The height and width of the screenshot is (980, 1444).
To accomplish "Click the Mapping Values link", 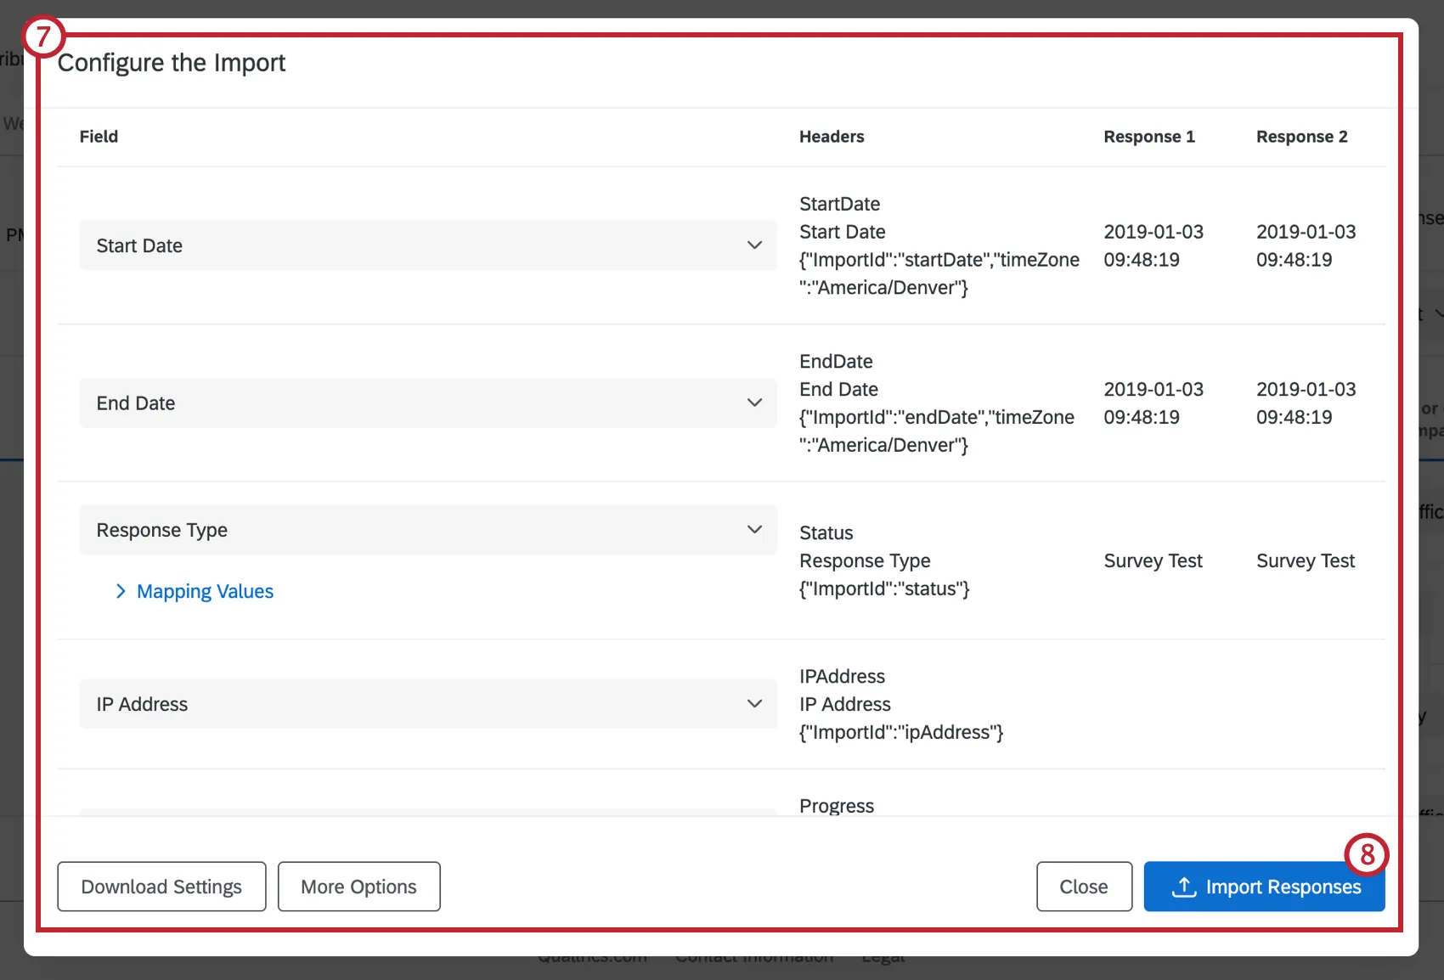I will [x=205, y=590].
